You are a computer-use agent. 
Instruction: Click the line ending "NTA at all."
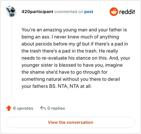[x=57, y=86]
